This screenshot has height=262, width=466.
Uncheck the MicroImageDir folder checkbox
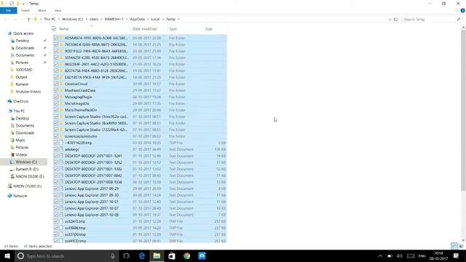point(56,103)
